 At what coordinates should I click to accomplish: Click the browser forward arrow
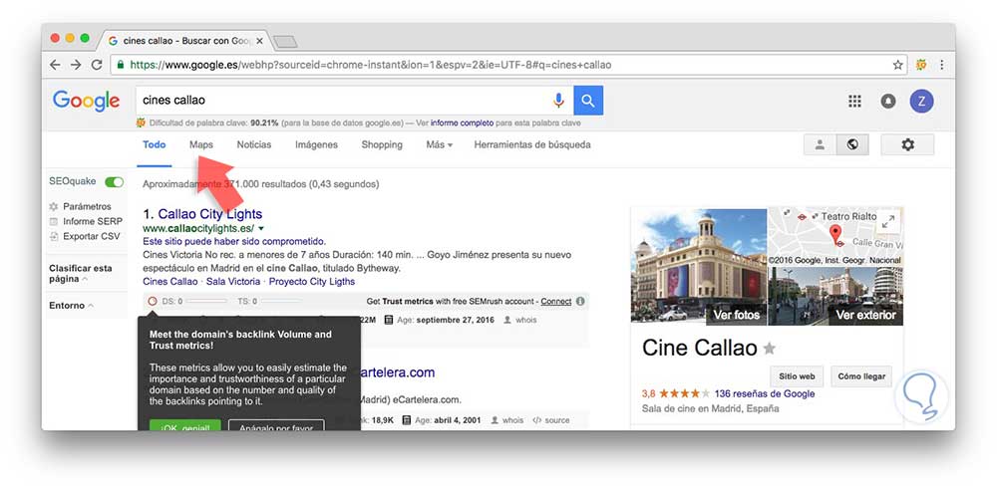(x=77, y=65)
